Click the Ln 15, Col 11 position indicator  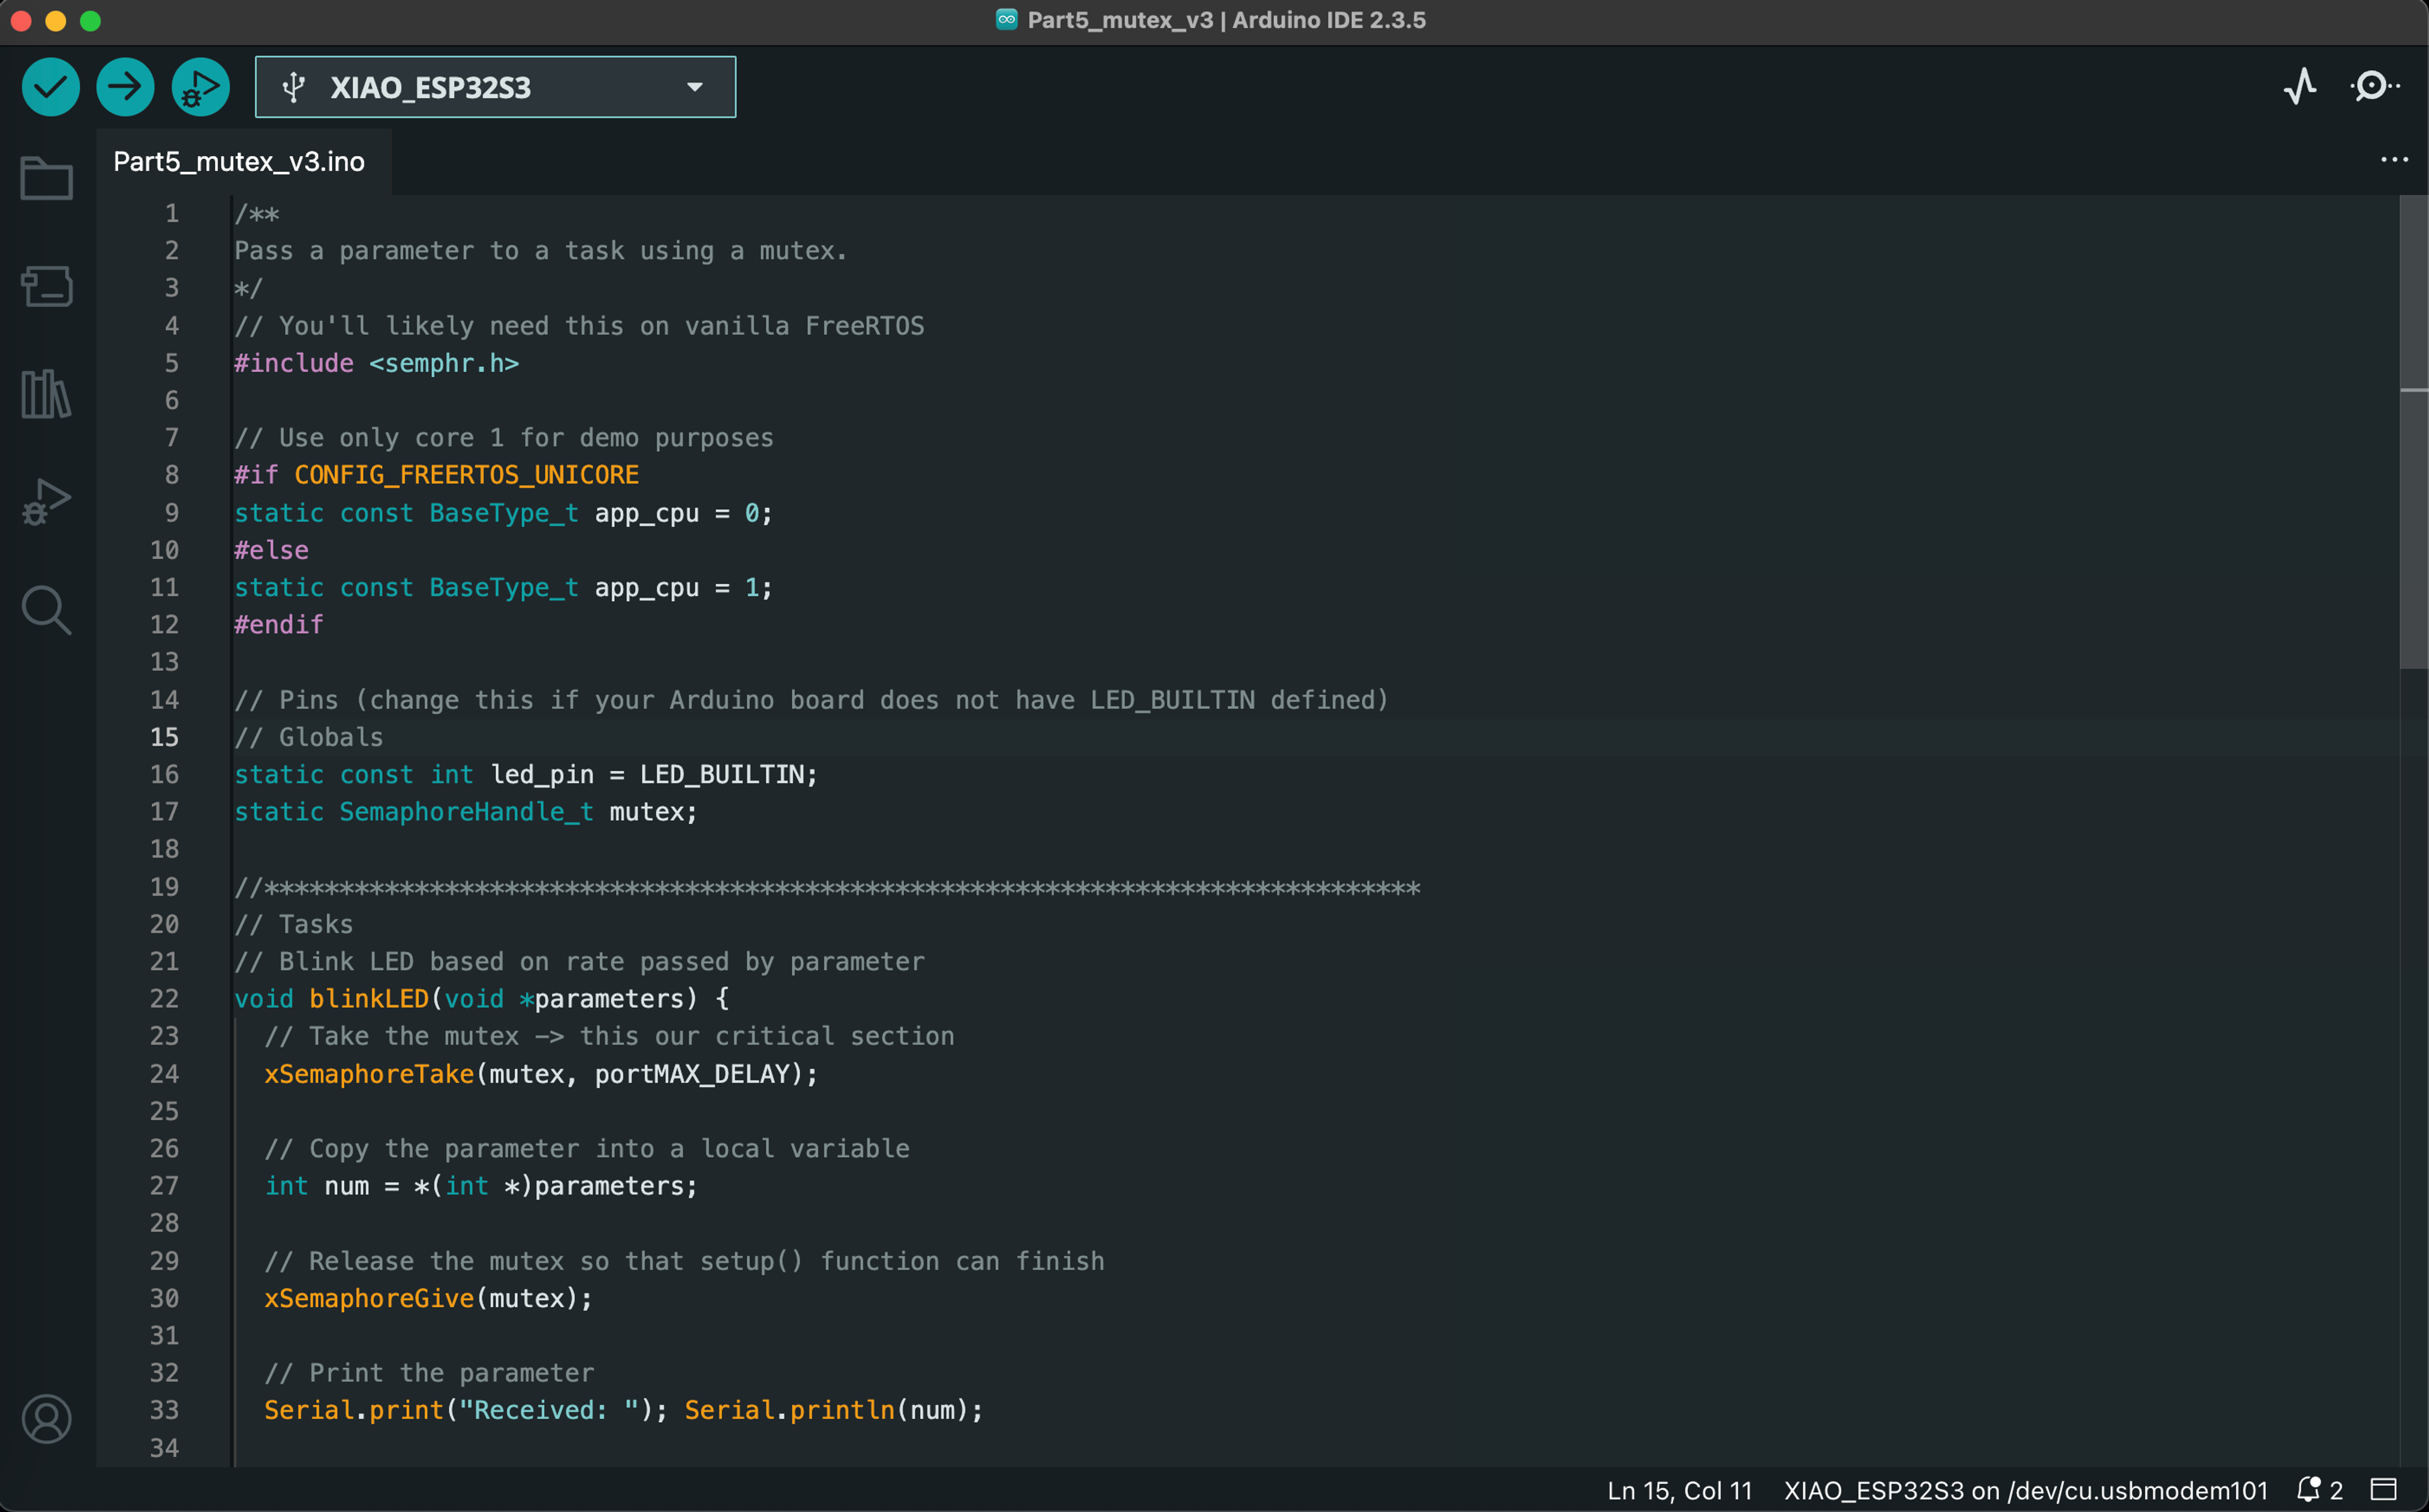tap(1679, 1490)
